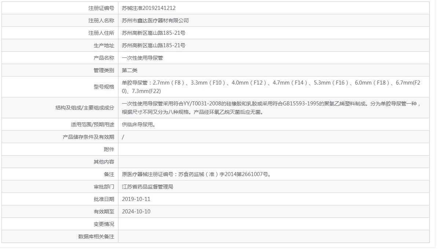Click the registrant name 苏州市鑫达医疗器械有限公司
This screenshot has width=440, height=250.
(x=155, y=20)
